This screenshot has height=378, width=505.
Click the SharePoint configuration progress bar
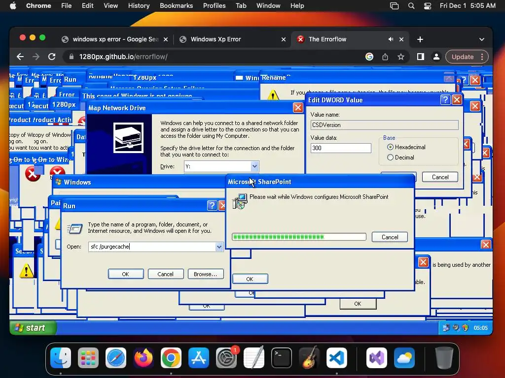click(x=299, y=237)
